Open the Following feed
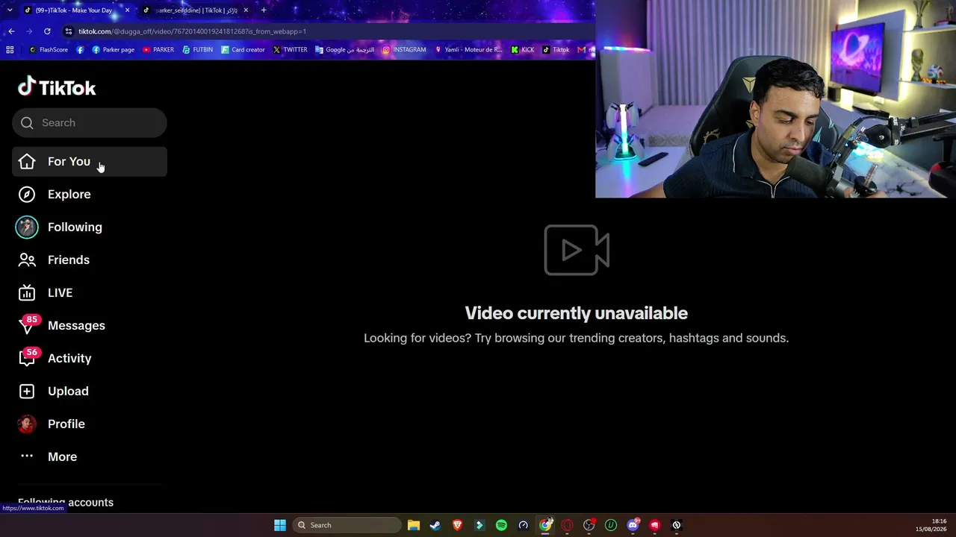This screenshot has width=956, height=537. (x=90, y=227)
